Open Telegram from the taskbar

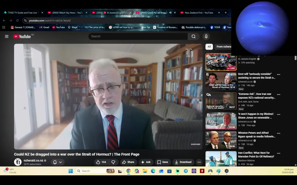point(186,171)
